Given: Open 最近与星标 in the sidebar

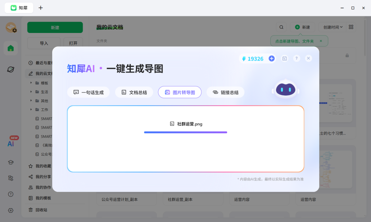Looking at the screenshot, I should click(x=40, y=63).
